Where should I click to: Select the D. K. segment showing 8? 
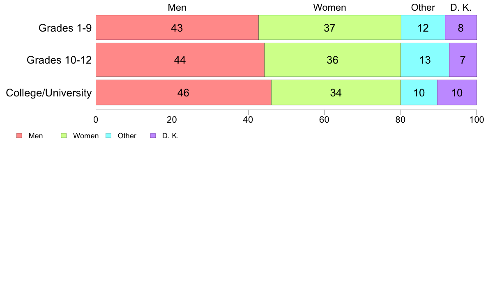point(461,27)
